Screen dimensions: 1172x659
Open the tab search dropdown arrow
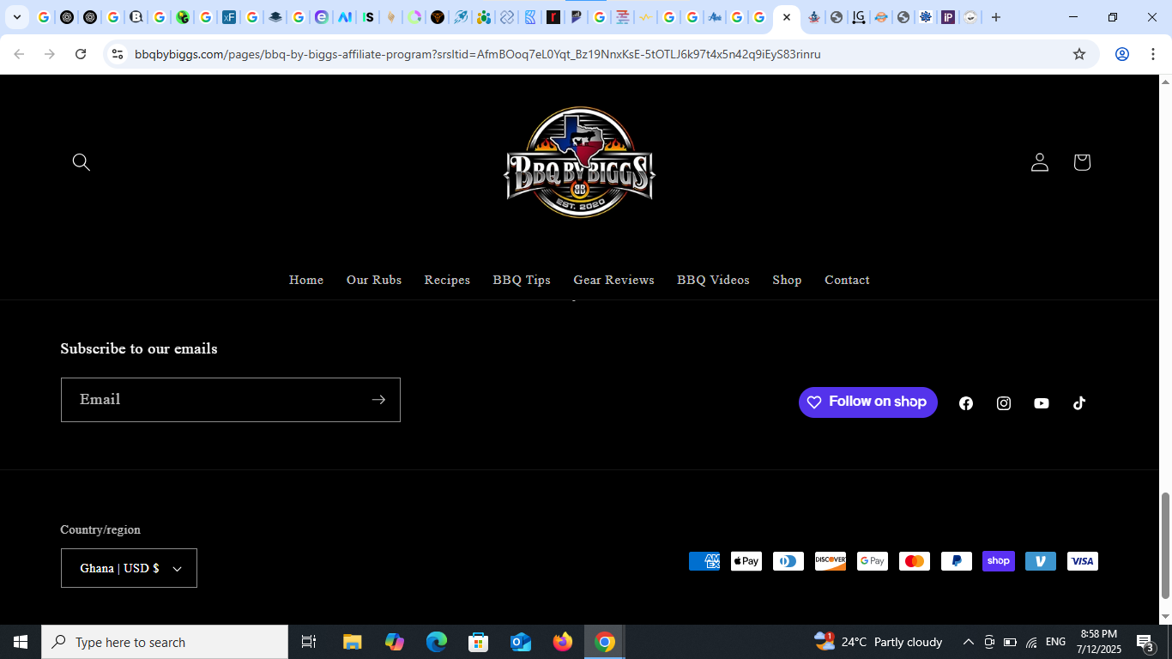coord(16,17)
